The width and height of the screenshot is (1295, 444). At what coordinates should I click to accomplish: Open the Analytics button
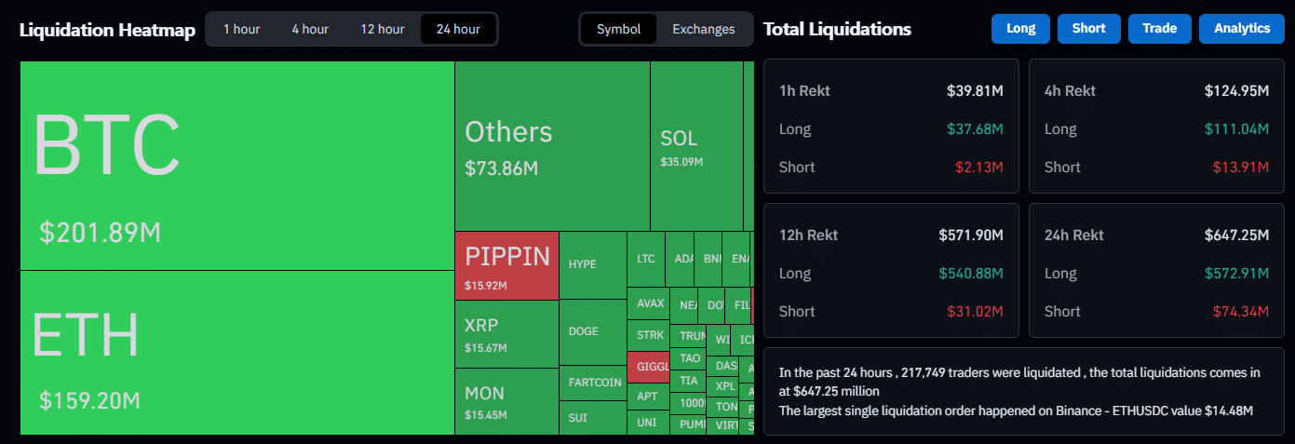tap(1241, 29)
